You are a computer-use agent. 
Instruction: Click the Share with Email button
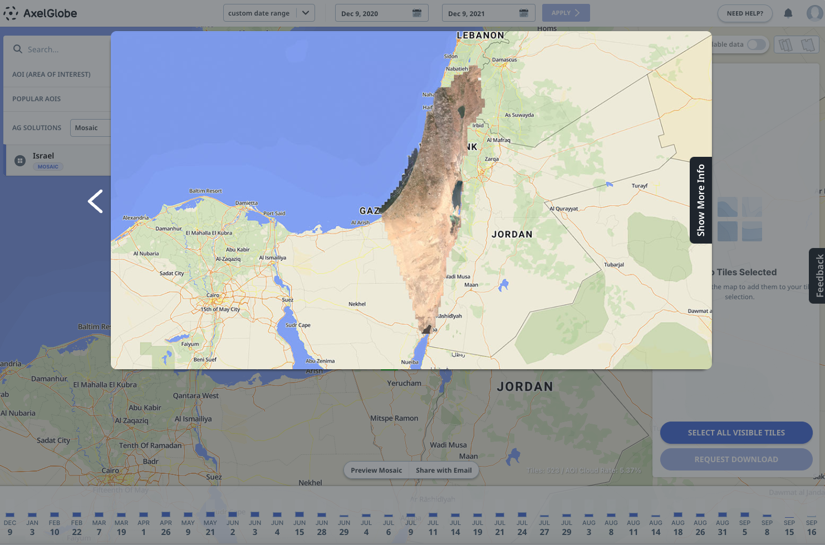444,470
